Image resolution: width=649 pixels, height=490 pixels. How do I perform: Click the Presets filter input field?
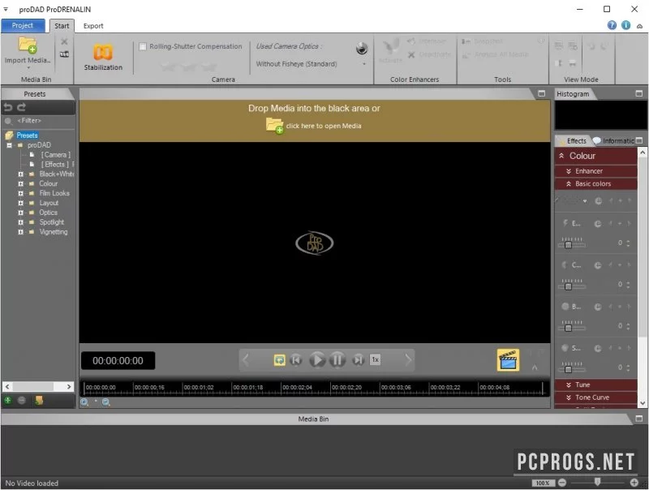point(38,121)
